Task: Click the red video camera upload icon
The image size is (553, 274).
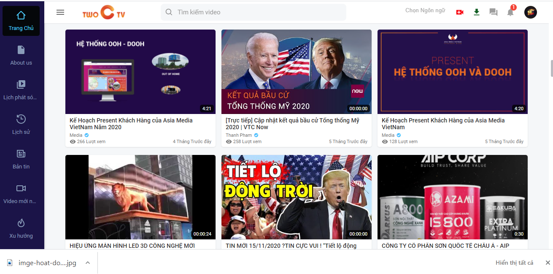Action: (x=460, y=12)
